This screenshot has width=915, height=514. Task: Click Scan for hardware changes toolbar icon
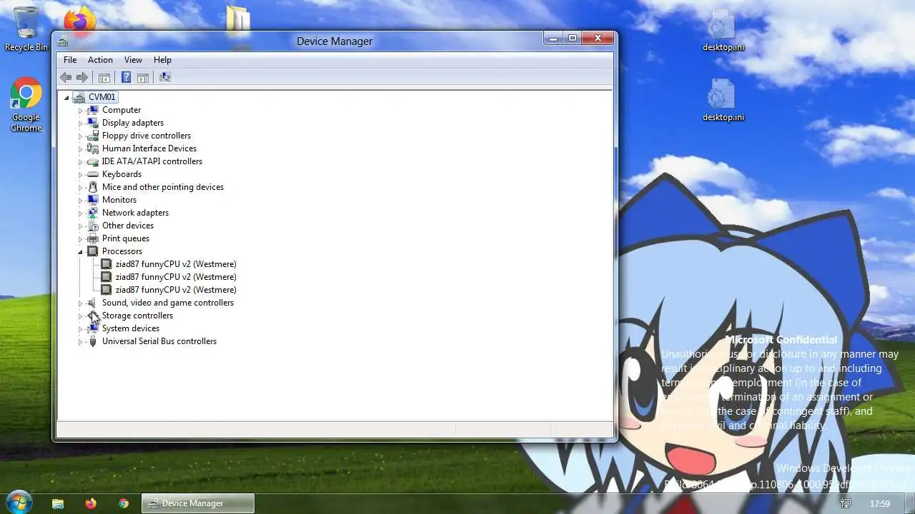pyautogui.click(x=164, y=77)
